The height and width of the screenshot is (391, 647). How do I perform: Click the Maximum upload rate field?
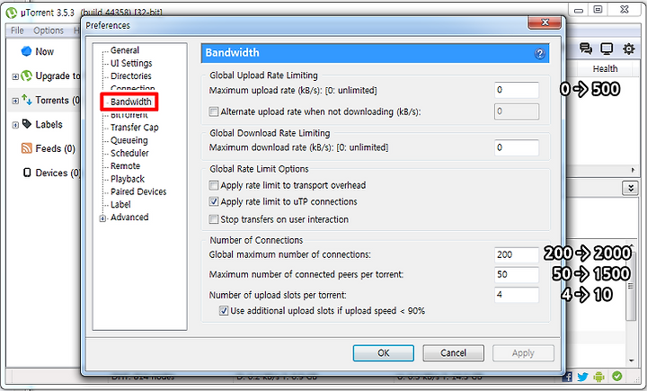click(517, 90)
